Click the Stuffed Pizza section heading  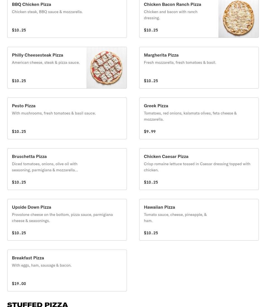tap(37, 304)
